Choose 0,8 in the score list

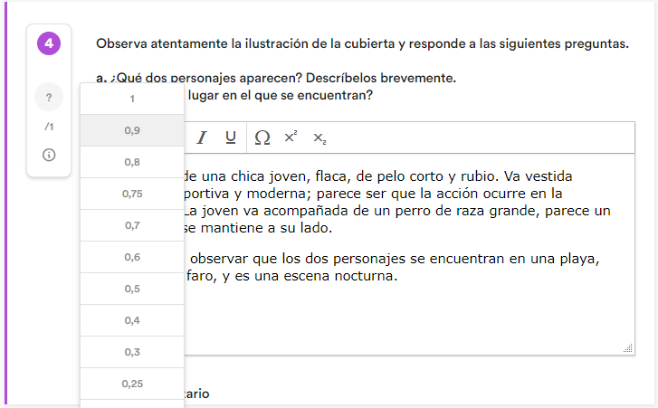coord(132,162)
